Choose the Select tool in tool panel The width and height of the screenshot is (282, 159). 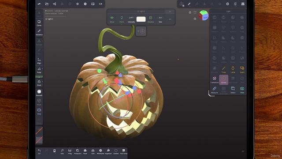(x=233, y=90)
